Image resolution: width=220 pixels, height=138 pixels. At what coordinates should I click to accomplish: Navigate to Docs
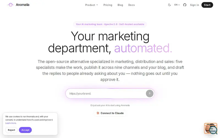click(x=131, y=5)
